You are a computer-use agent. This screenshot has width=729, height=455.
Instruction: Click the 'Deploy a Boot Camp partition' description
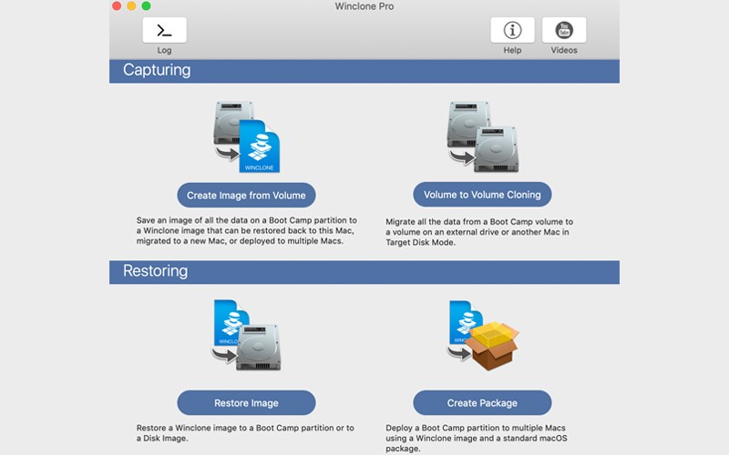(476, 439)
